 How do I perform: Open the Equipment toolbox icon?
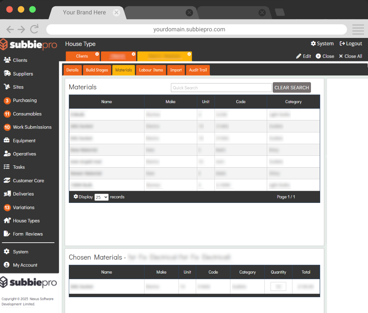click(x=7, y=141)
